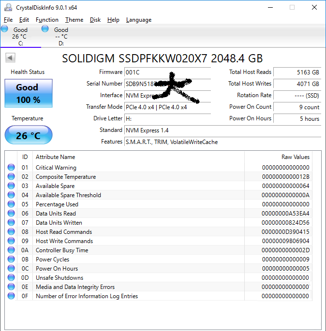Image resolution: width=326 pixels, height=331 pixels.
Task: Select the Critical Warning attribute name
Action: (x=56, y=167)
